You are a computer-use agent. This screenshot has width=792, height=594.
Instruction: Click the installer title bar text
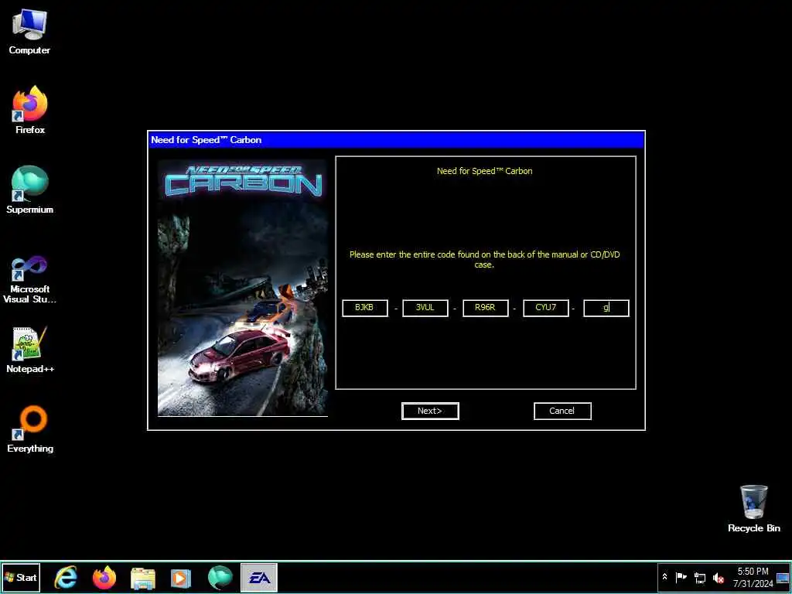206,140
